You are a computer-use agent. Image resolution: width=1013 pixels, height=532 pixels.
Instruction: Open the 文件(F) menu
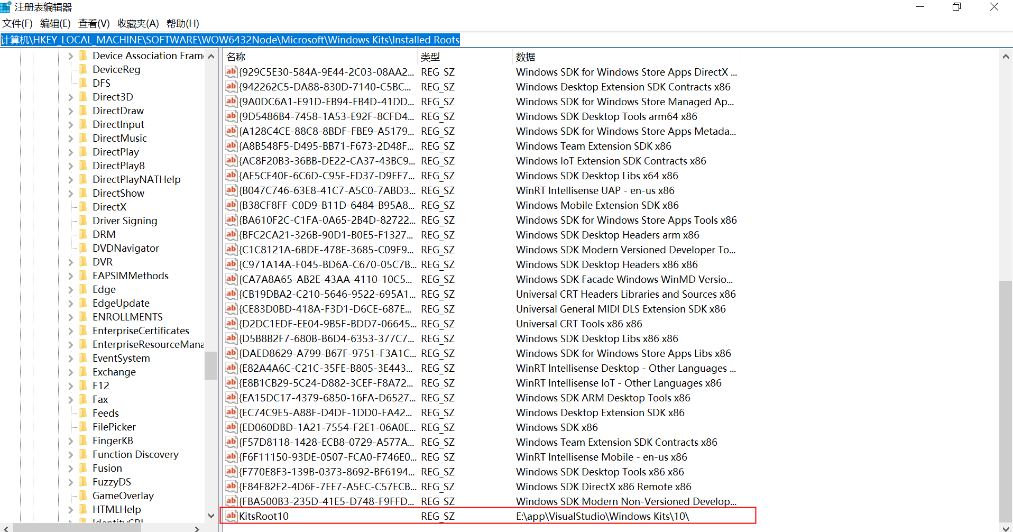click(x=17, y=23)
